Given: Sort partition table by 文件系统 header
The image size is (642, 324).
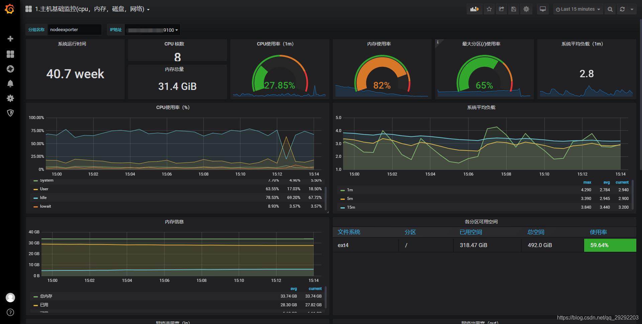Looking at the screenshot, I should tap(349, 232).
